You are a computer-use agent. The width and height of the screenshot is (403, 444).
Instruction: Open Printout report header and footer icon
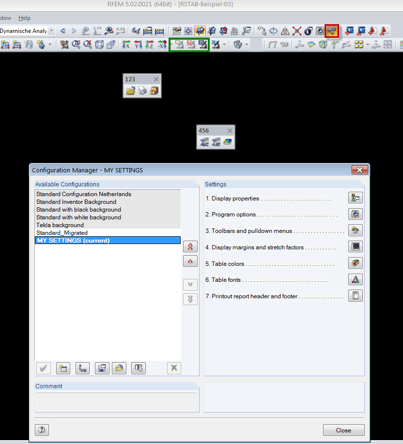pos(355,295)
